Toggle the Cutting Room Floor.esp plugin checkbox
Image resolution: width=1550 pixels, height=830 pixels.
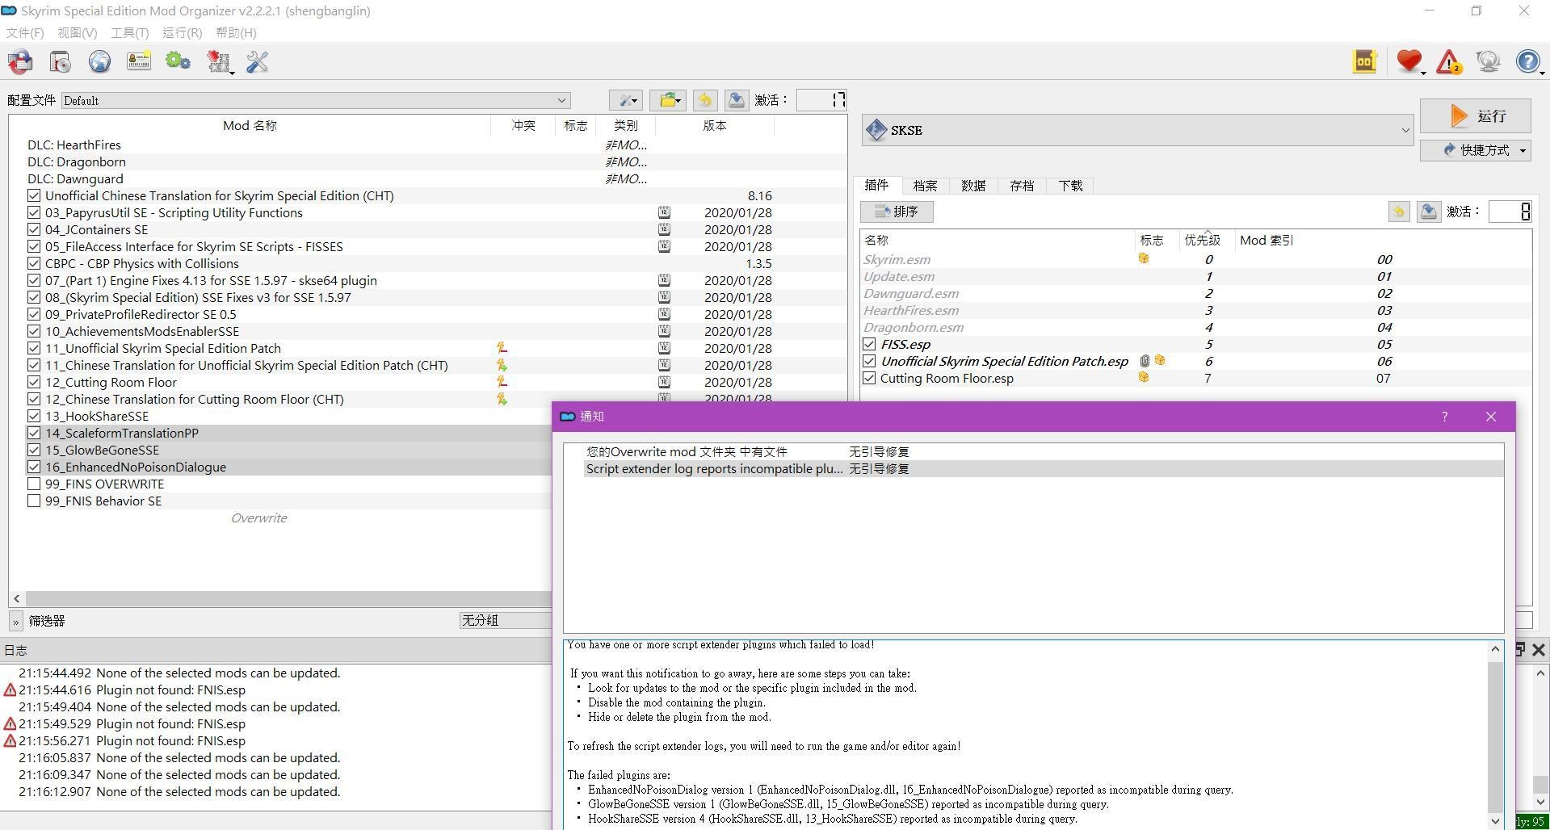(869, 378)
